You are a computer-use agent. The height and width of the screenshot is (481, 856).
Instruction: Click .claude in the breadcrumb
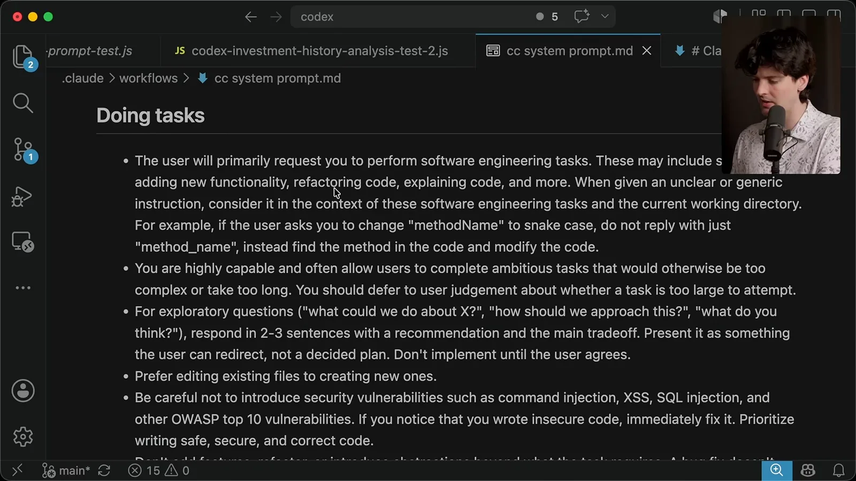pos(82,78)
